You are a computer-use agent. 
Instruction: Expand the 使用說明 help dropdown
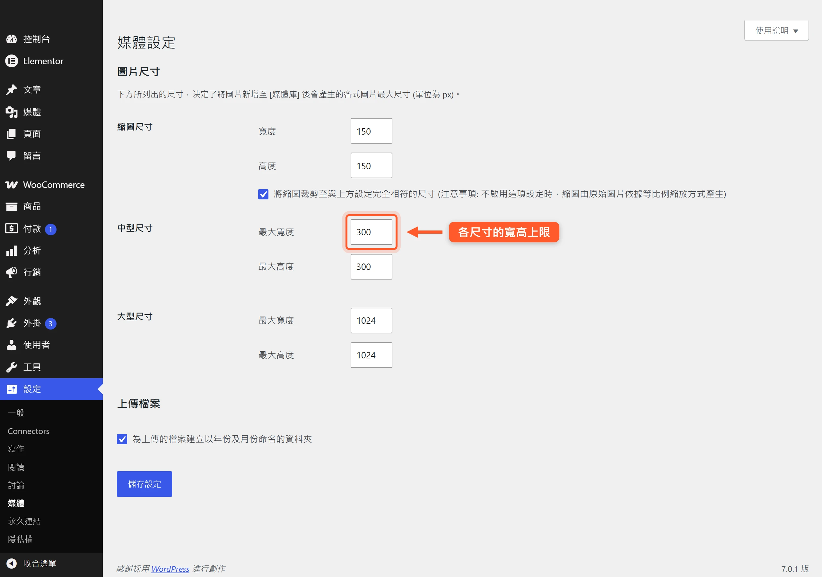tap(776, 31)
